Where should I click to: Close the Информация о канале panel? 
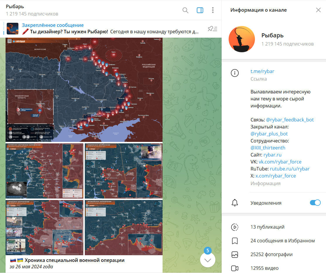pos(318,10)
